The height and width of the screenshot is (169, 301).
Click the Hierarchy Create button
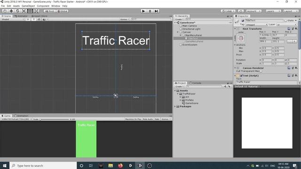pyautogui.click(x=179, y=19)
